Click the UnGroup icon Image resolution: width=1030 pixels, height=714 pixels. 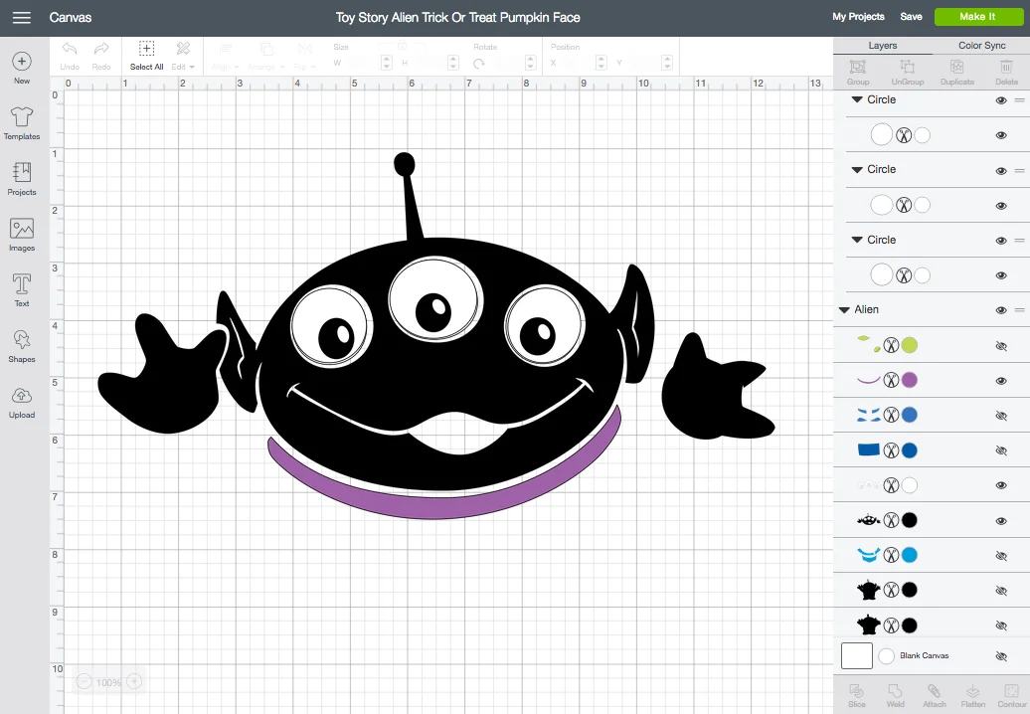pyautogui.click(x=907, y=73)
